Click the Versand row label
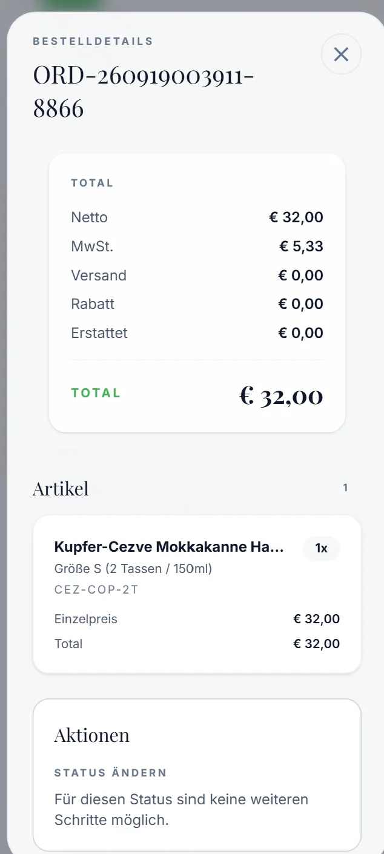384x854 pixels. coord(99,276)
